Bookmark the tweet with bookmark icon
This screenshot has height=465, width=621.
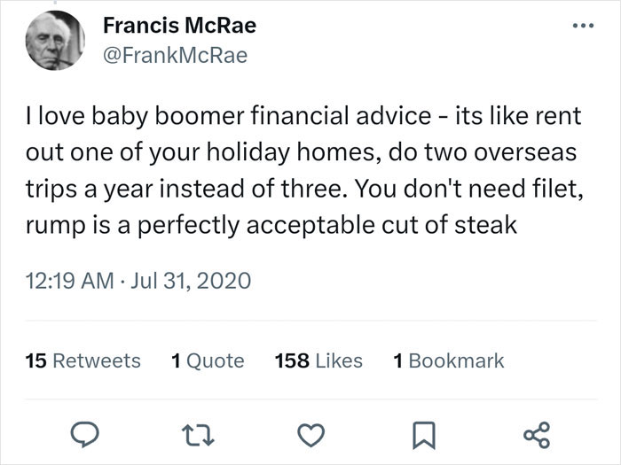(x=424, y=436)
